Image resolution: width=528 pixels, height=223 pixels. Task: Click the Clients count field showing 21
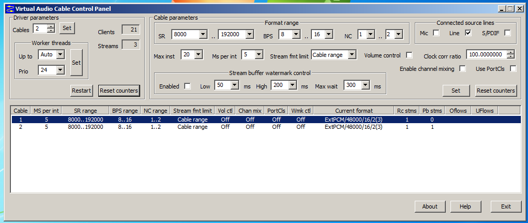pyautogui.click(x=131, y=29)
